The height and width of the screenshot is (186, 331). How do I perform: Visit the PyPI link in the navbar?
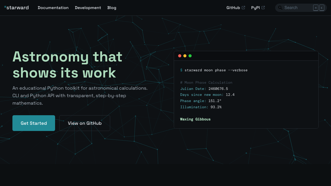(255, 8)
